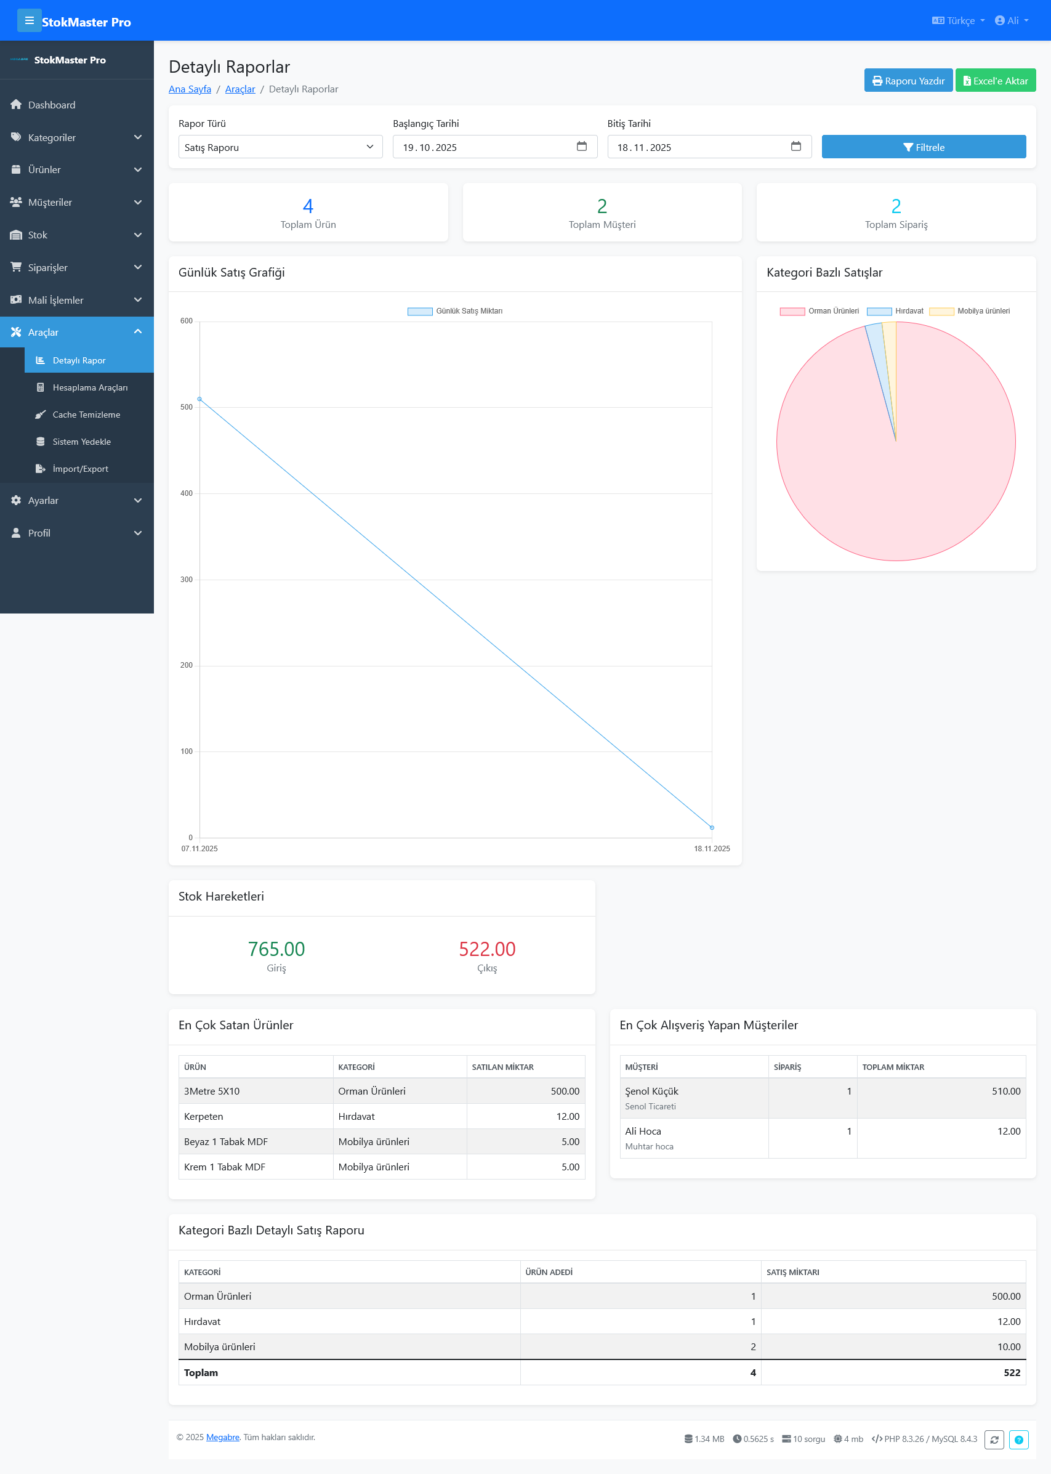Click the Başlangıç Tarihi date field

click(x=494, y=147)
